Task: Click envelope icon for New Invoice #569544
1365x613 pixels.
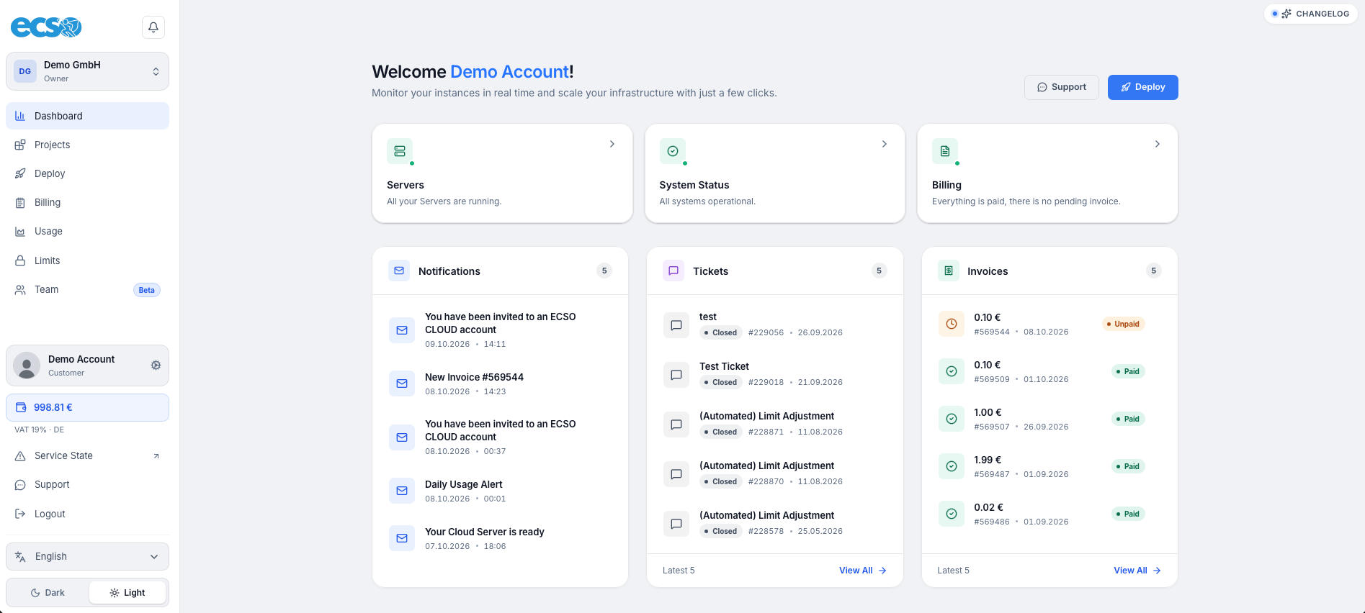Action: pos(402,383)
